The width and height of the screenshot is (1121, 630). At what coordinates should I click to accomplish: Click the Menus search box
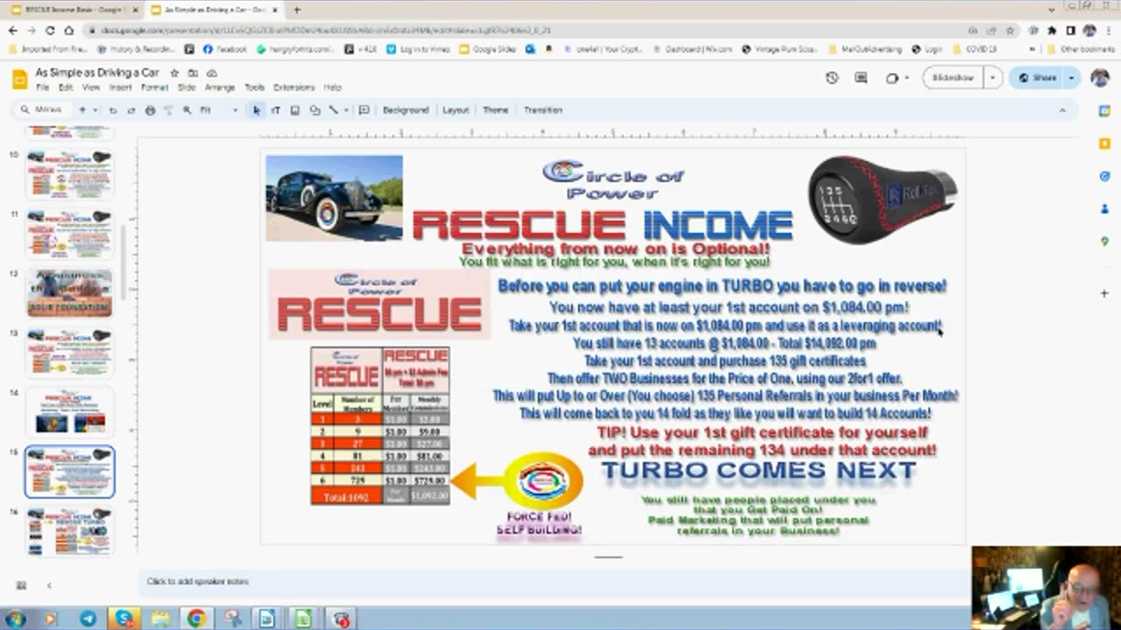pos(42,110)
